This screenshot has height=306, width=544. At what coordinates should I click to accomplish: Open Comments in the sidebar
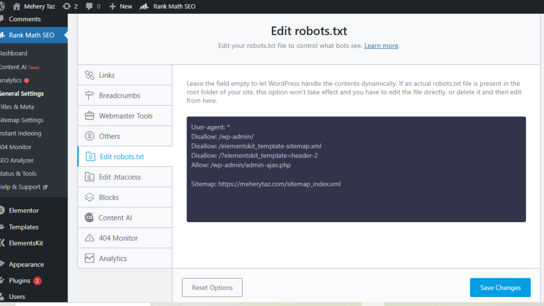(x=24, y=19)
